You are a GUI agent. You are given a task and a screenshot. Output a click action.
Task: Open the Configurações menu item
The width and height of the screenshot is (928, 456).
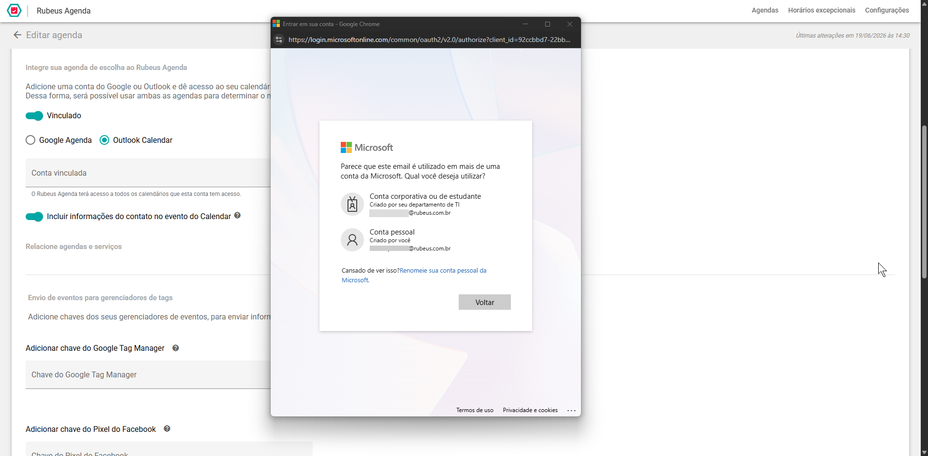(x=887, y=10)
